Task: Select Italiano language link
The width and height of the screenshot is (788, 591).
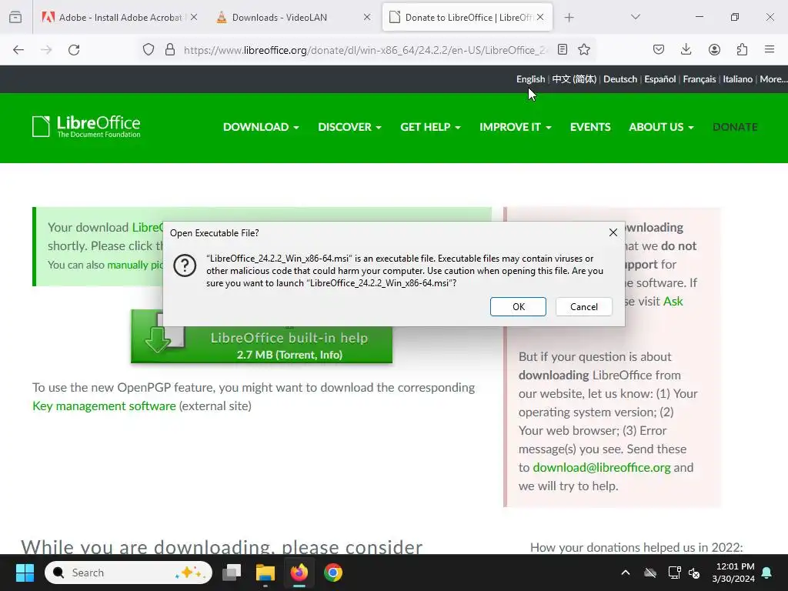Action: [737, 79]
